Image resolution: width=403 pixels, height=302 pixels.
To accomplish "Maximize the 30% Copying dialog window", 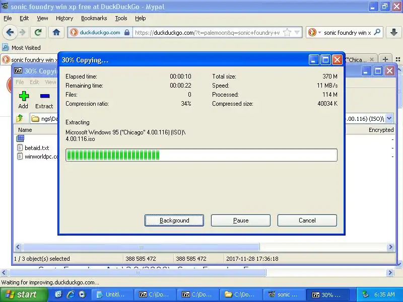I will click(325, 60).
